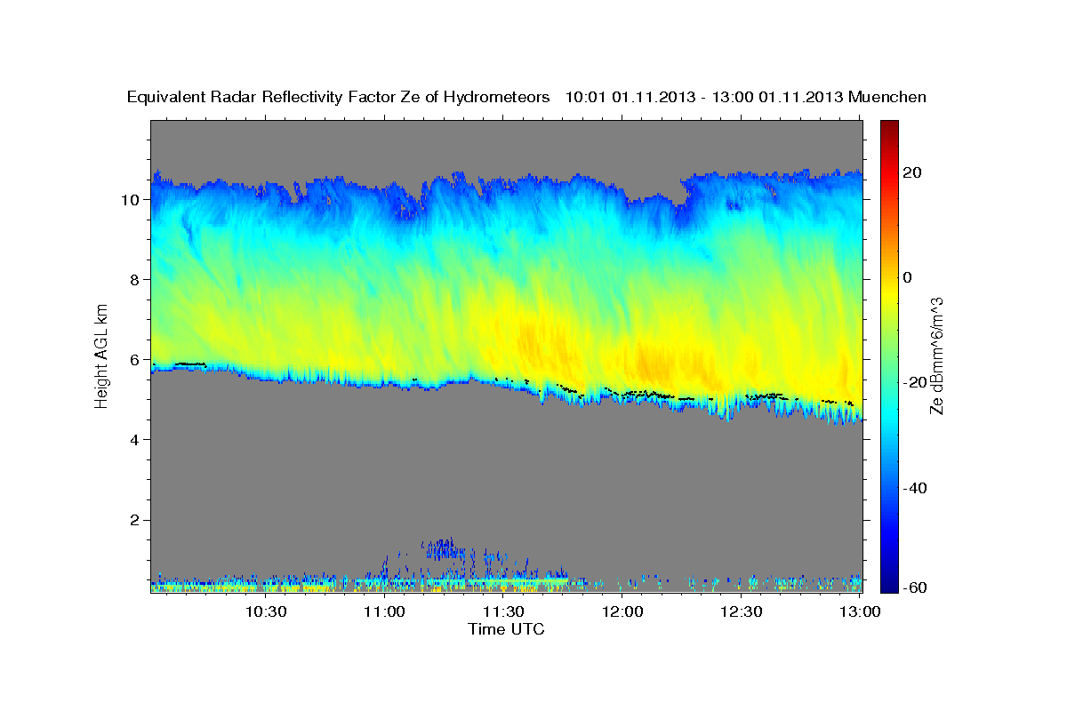Click the colorbar value label -40
The image size is (1067, 711).
point(913,488)
